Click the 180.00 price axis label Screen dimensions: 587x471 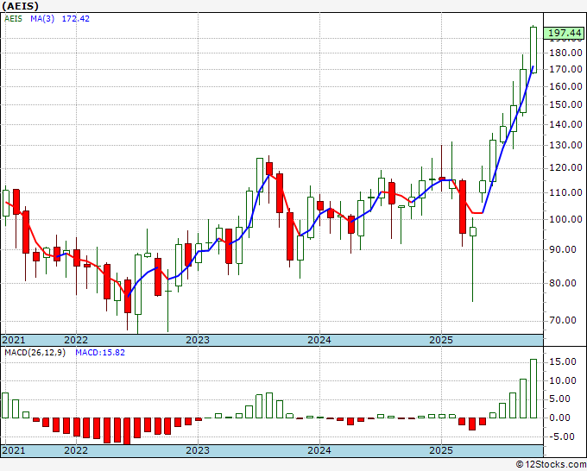(x=565, y=53)
